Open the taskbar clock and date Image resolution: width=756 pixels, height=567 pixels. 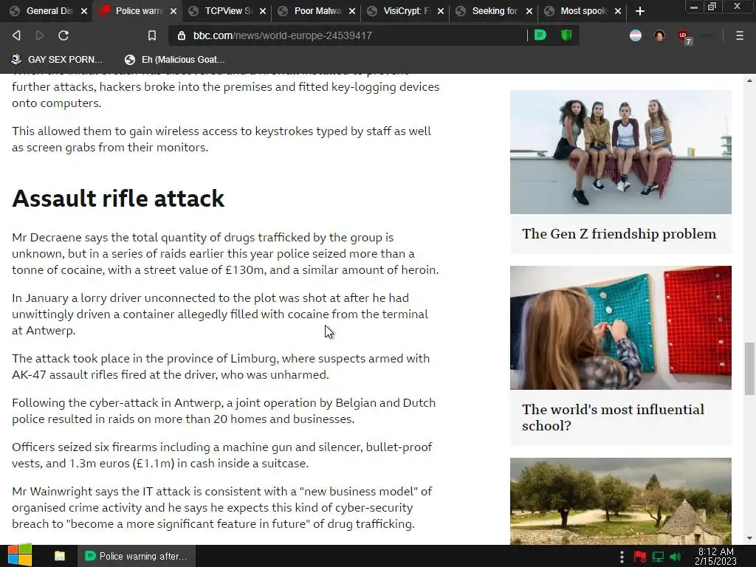click(715, 557)
